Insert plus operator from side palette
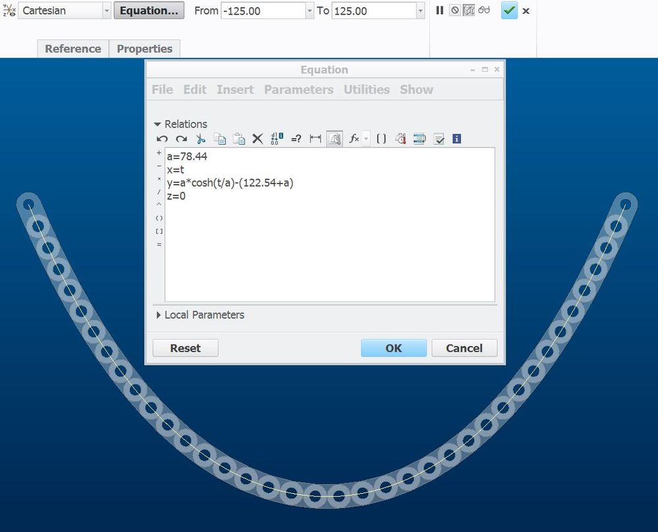658x532 pixels. [x=159, y=153]
